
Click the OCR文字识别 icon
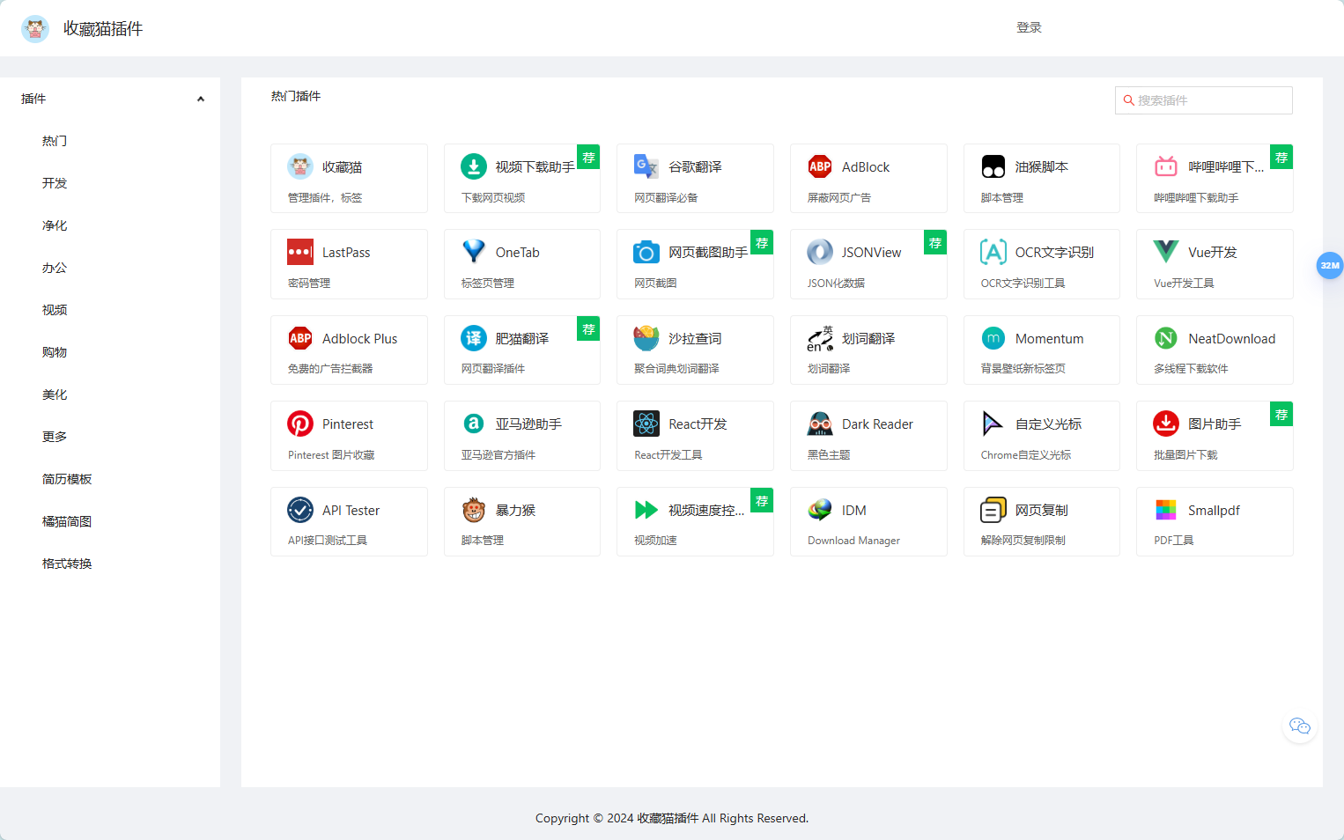point(993,252)
